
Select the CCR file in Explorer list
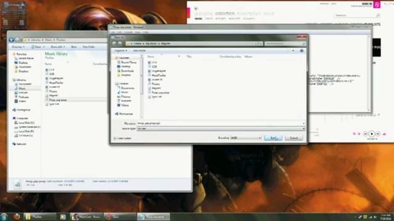tap(50, 74)
